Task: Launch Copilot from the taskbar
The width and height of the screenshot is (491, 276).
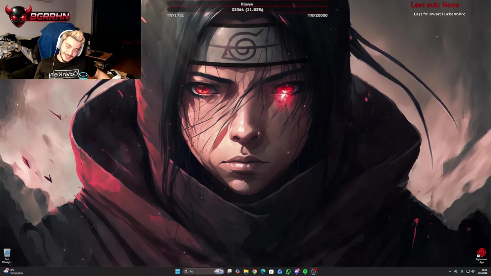Action: pyautogui.click(x=237, y=271)
